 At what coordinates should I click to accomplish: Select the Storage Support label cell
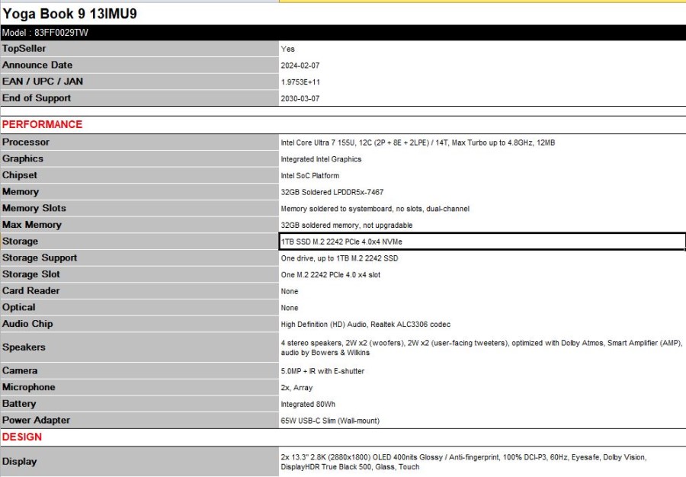(x=139, y=258)
